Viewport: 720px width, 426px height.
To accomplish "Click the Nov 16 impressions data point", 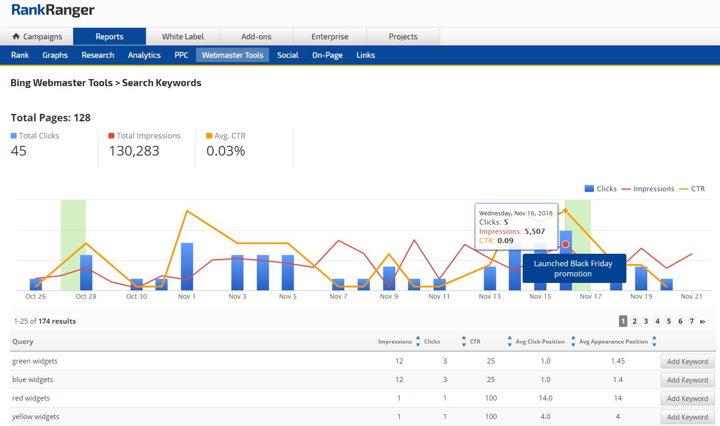I will (565, 244).
